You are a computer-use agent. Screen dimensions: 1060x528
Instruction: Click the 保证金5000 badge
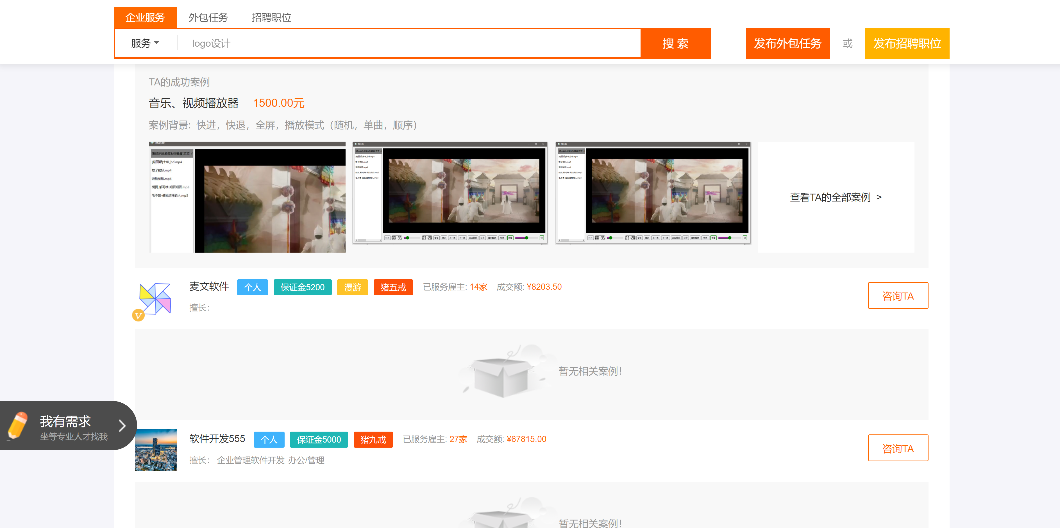point(319,439)
